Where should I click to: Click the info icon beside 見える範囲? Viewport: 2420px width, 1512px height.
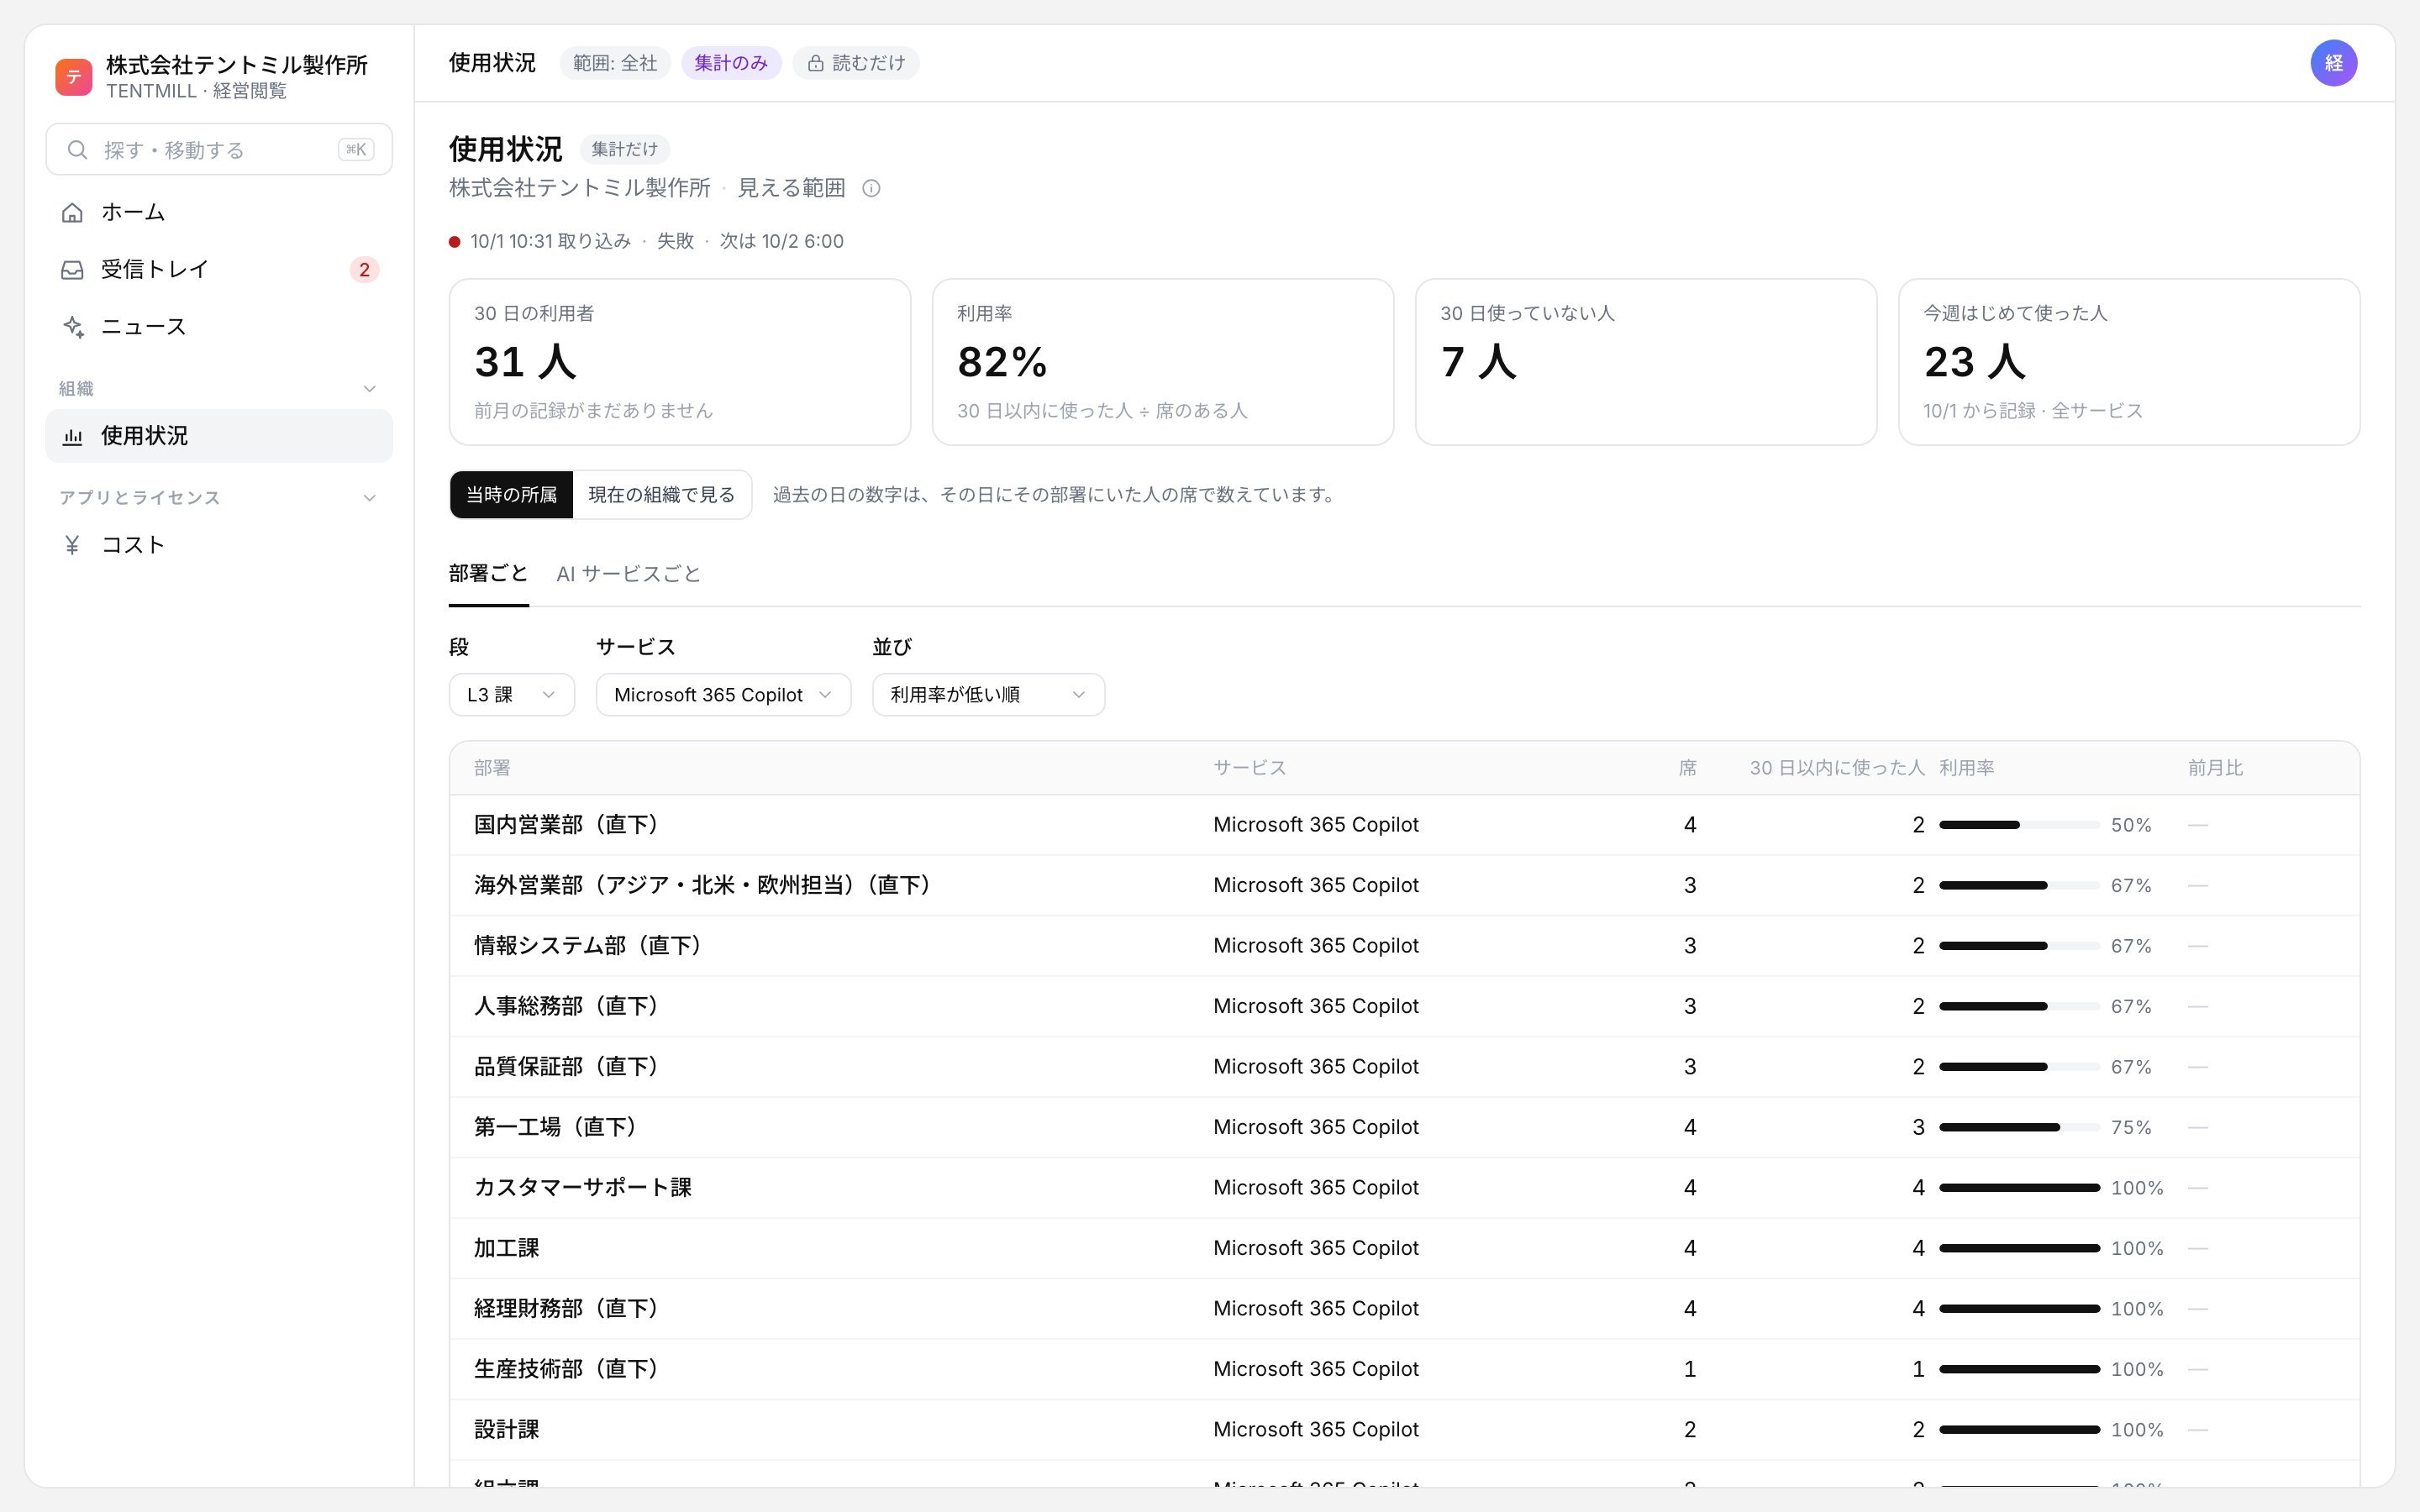click(x=871, y=188)
